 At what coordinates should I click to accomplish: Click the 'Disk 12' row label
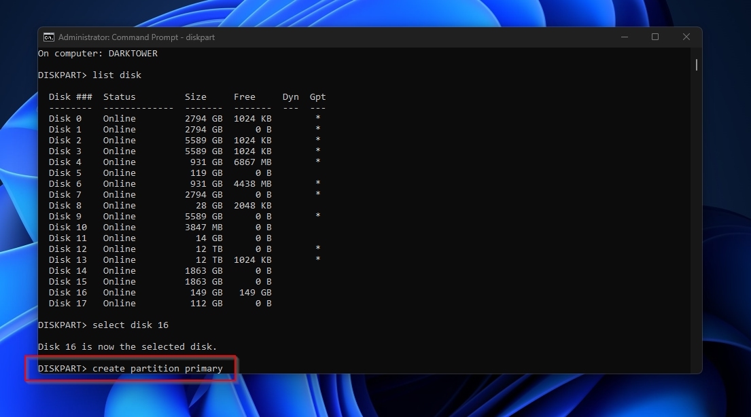pos(68,249)
